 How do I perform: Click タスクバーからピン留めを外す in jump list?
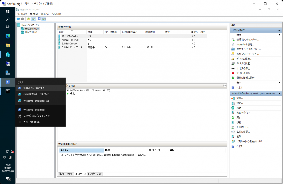(x=41, y=116)
